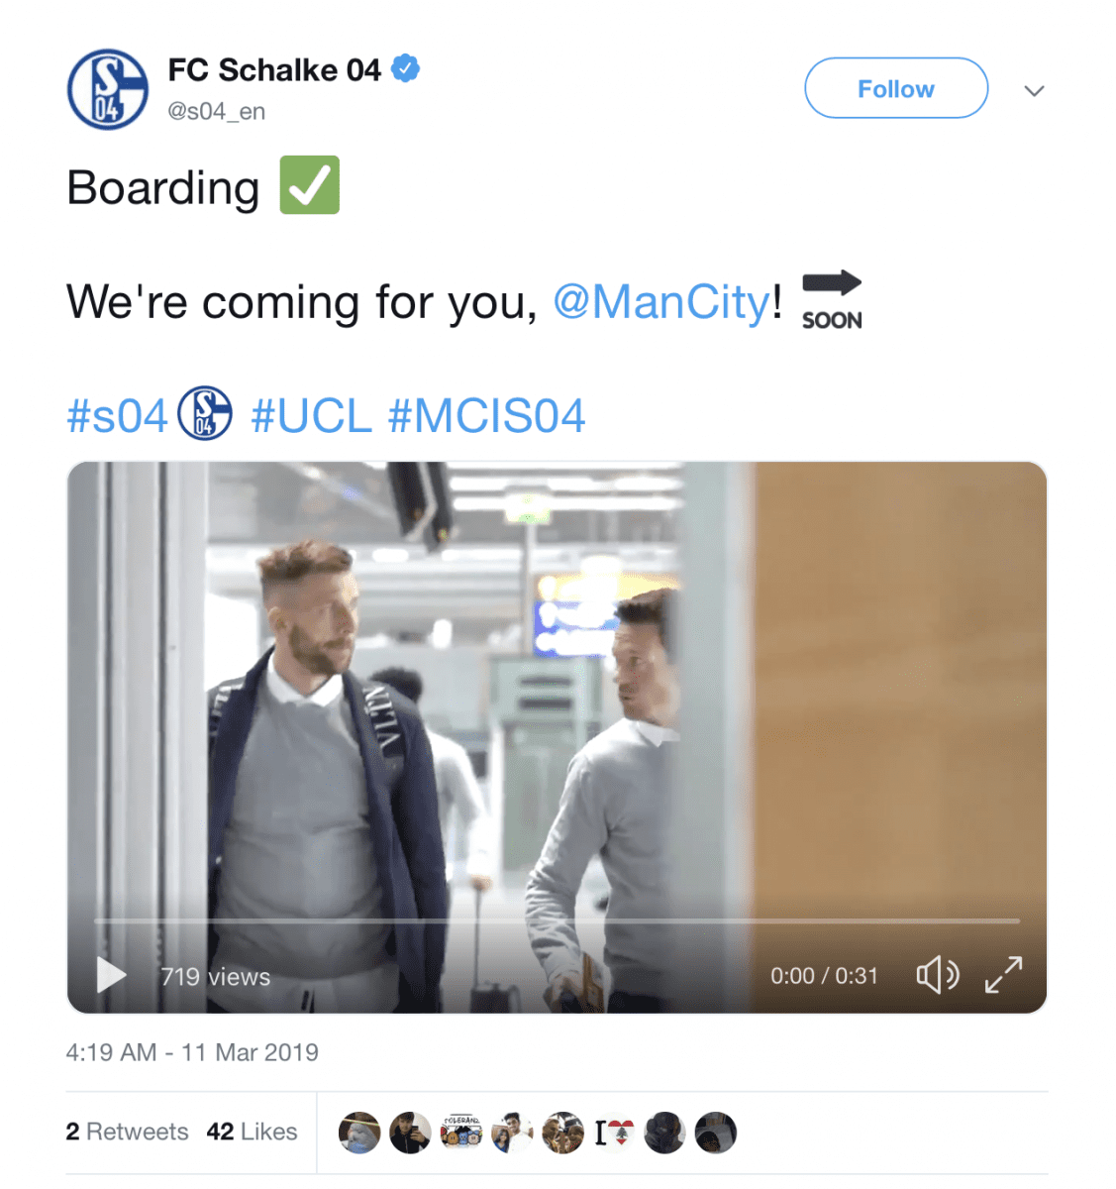The width and height of the screenshot is (1116, 1189).
Task: Open the #UCL hashtag
Action: 311,416
